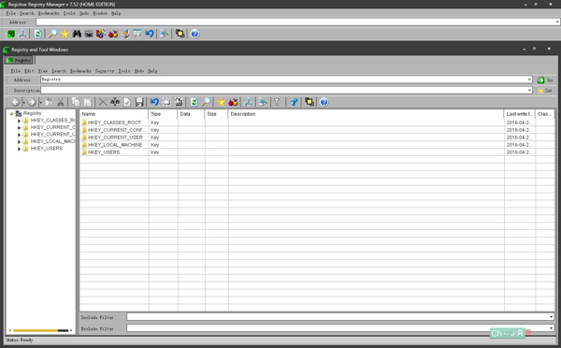Click the refresh icon in Registry window toolbar
The height and width of the screenshot is (348, 561).
click(194, 102)
